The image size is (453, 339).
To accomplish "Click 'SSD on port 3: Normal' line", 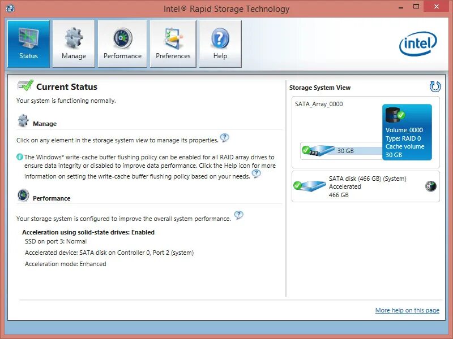I will 55,241.
